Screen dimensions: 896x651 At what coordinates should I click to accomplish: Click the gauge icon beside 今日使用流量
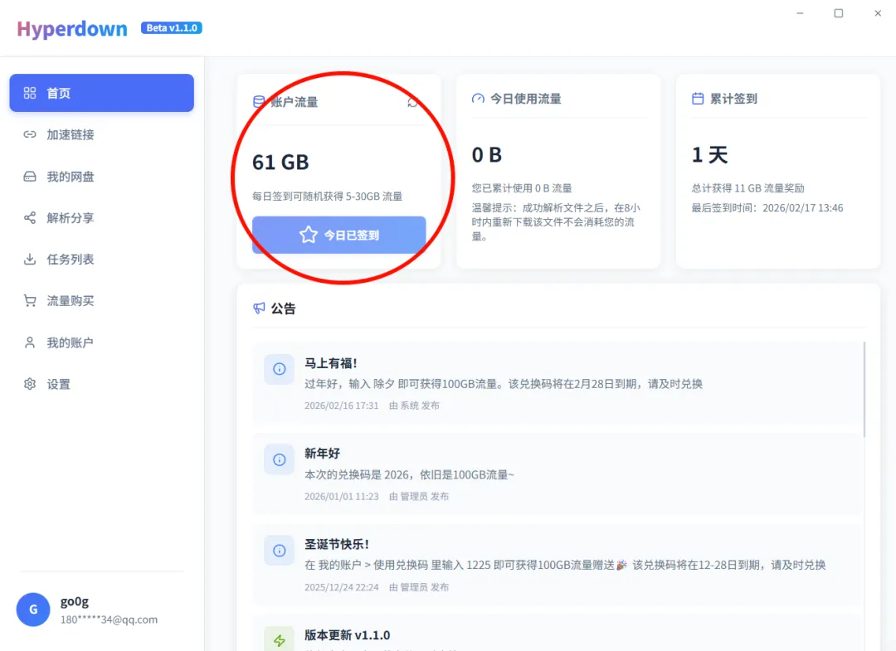(x=478, y=99)
